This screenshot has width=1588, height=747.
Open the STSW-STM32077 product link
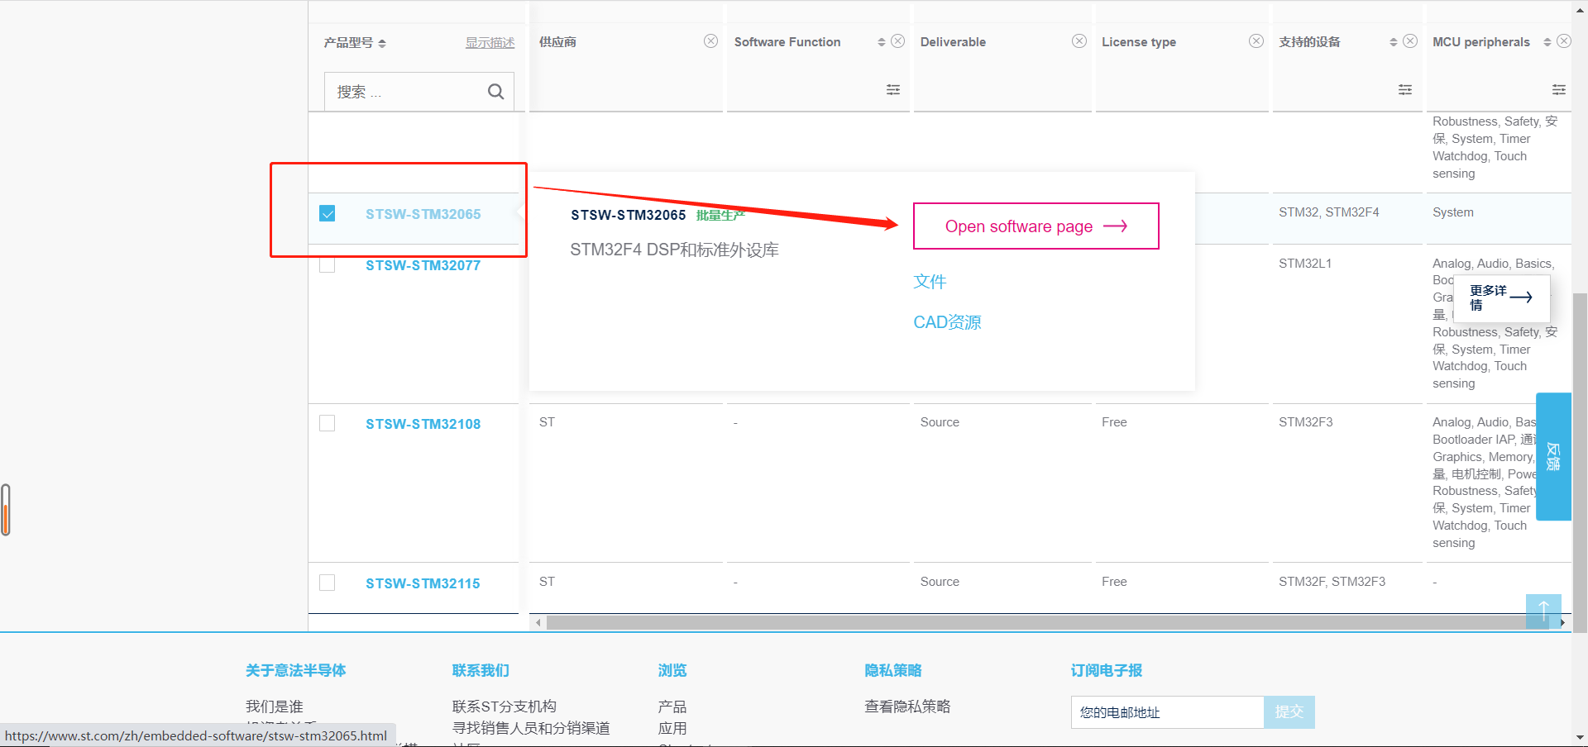pos(423,265)
